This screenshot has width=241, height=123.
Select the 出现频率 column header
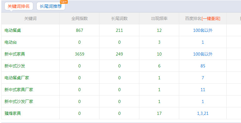tap(159, 19)
